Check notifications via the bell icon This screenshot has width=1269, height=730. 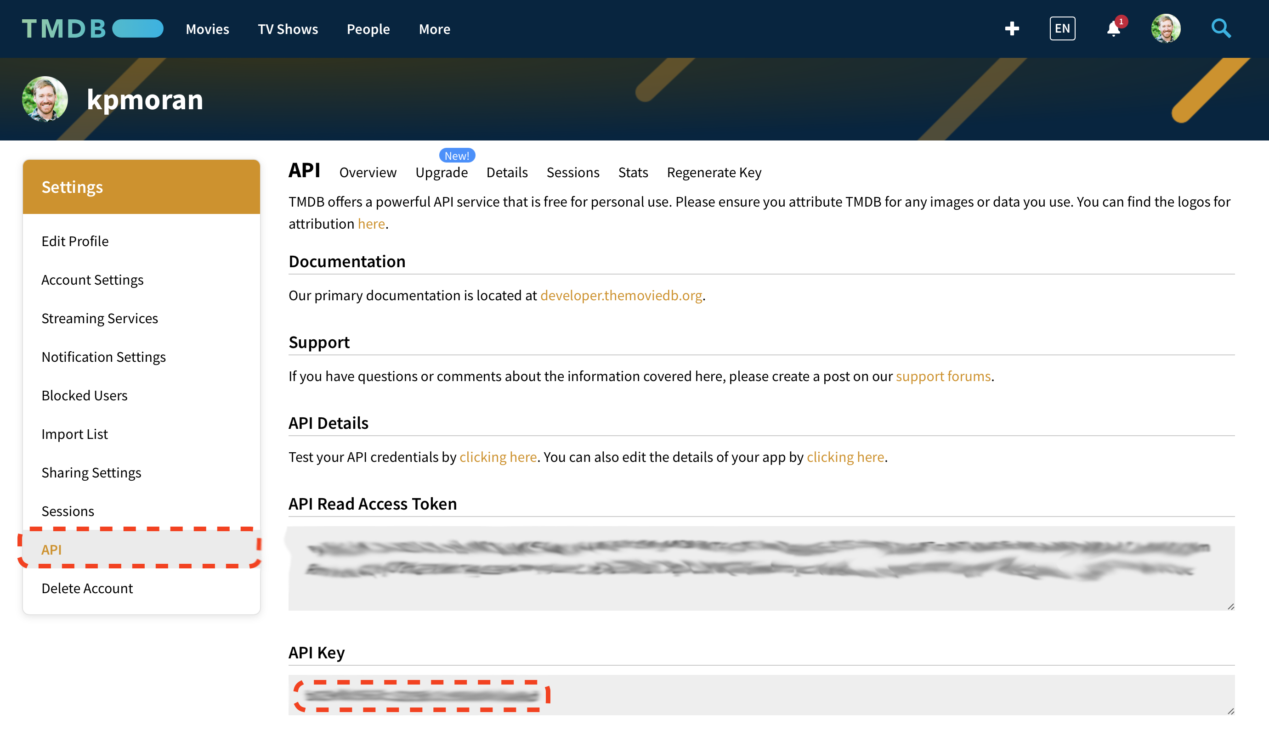click(x=1113, y=28)
